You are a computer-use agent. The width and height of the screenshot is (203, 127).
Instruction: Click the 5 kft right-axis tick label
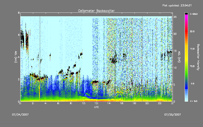174,85
